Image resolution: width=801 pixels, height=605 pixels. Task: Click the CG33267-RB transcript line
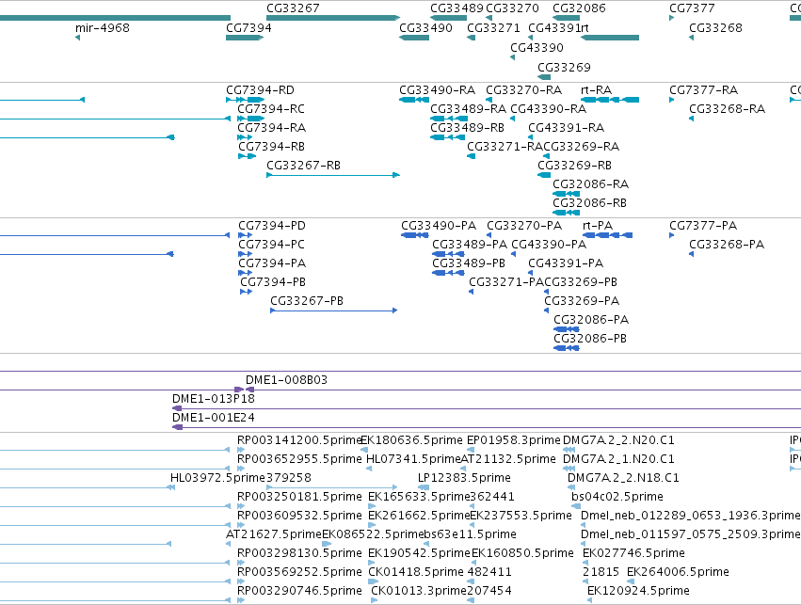[x=333, y=175]
